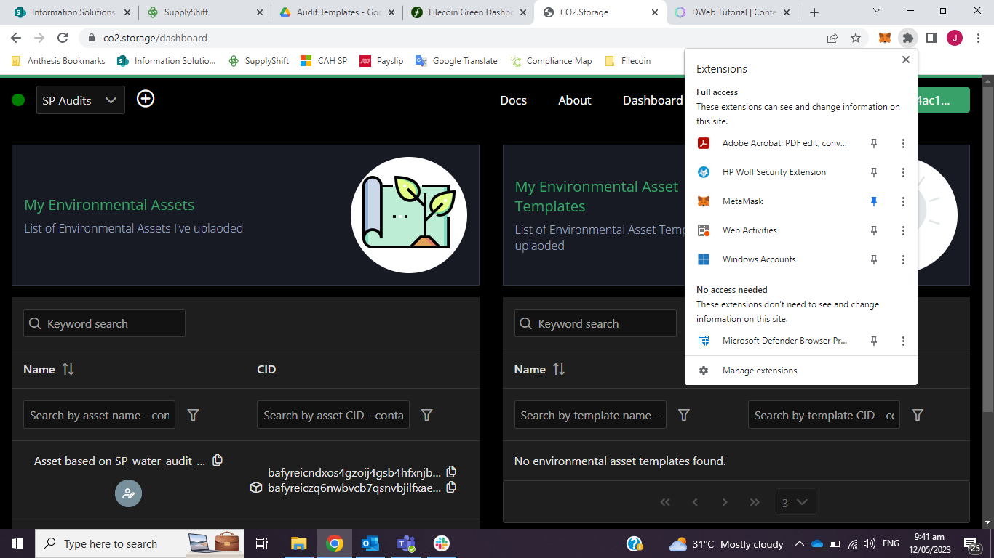Copy the CID bafyreicndxos4gzoij using its copy icon
Image resolution: width=994 pixels, height=558 pixels.
click(451, 471)
